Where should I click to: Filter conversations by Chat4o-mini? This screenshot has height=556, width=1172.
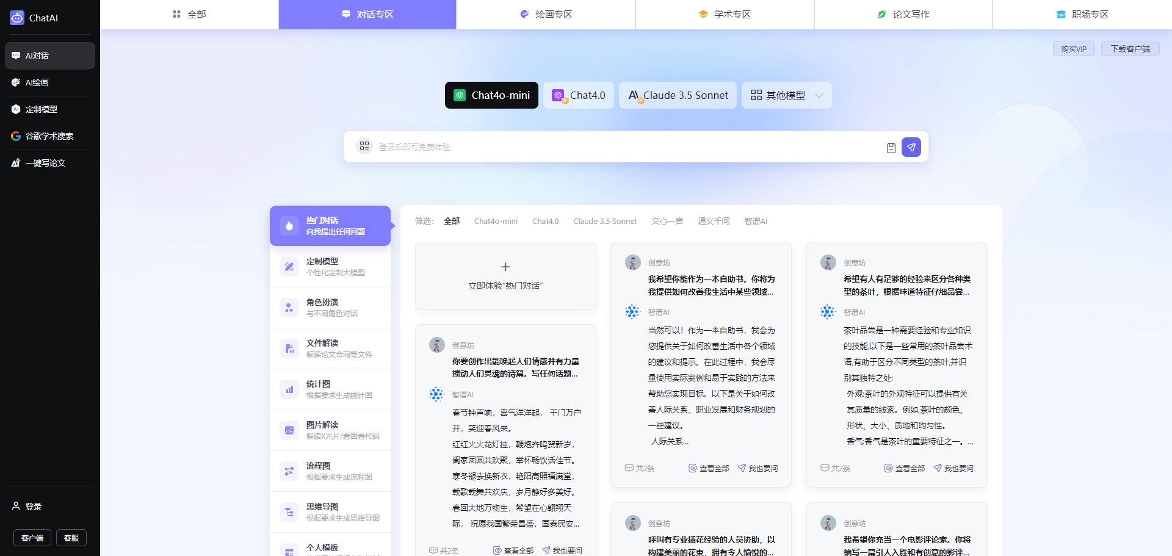[496, 221]
